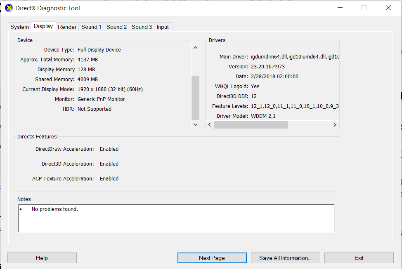
Task: Click the Main Driver 'igdumdim64.dll' value
Action: tap(295, 57)
